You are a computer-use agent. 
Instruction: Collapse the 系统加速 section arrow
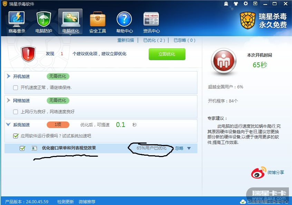coord(8,124)
